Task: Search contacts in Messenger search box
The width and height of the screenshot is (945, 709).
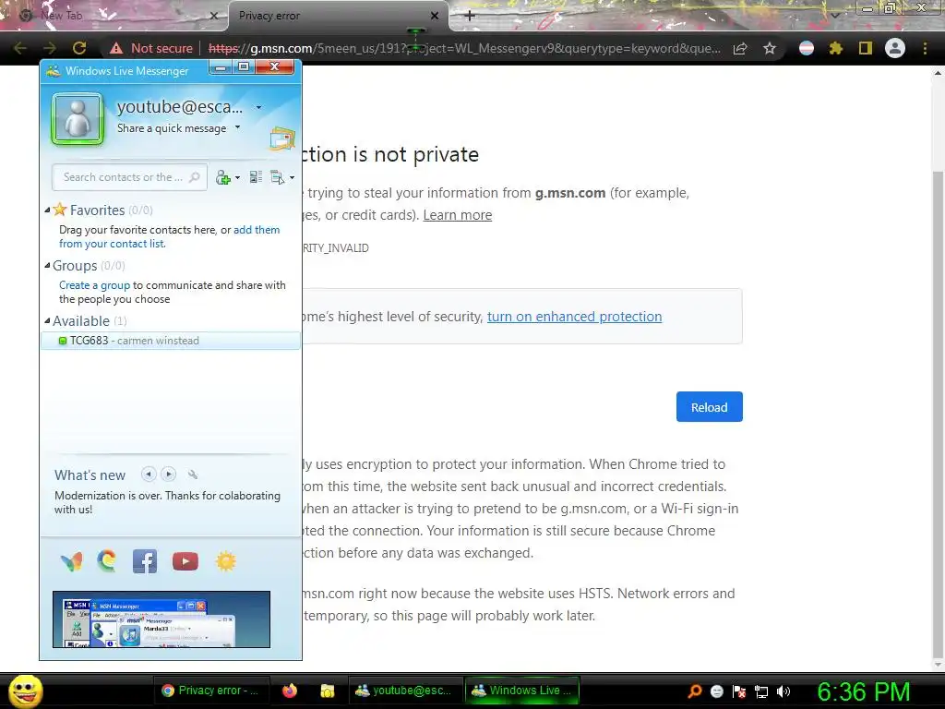Action: tap(129, 177)
